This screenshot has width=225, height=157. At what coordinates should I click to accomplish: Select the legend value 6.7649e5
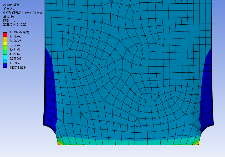(15, 45)
